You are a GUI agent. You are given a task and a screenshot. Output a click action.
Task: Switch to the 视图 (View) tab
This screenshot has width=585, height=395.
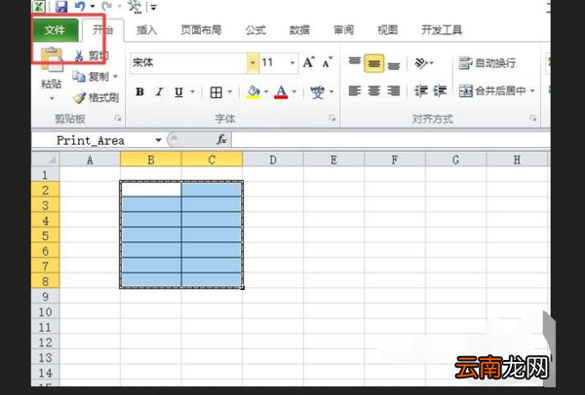click(x=388, y=30)
